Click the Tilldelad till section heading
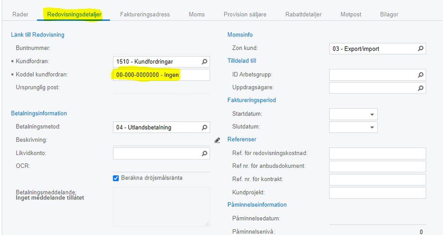 pyautogui.click(x=242, y=61)
